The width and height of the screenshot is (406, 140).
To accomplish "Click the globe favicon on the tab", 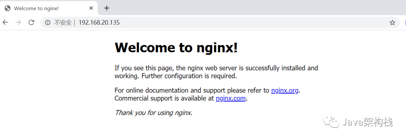I will pyautogui.click(x=8, y=8).
